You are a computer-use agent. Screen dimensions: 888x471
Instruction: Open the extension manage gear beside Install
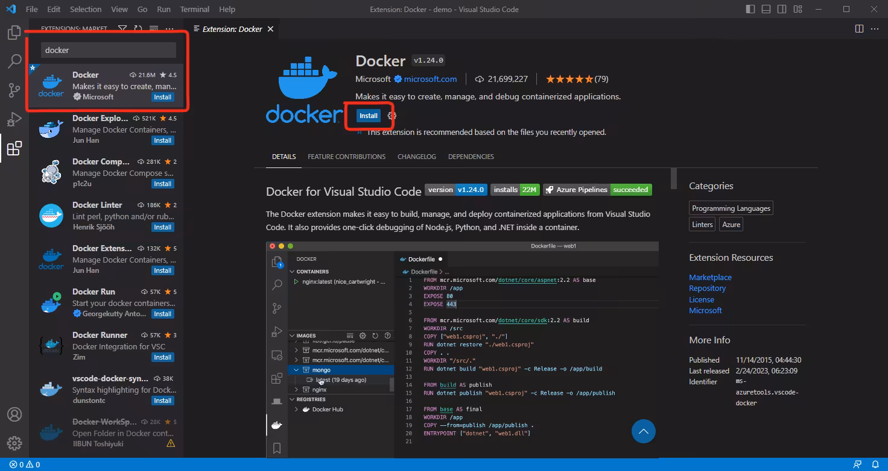point(392,116)
